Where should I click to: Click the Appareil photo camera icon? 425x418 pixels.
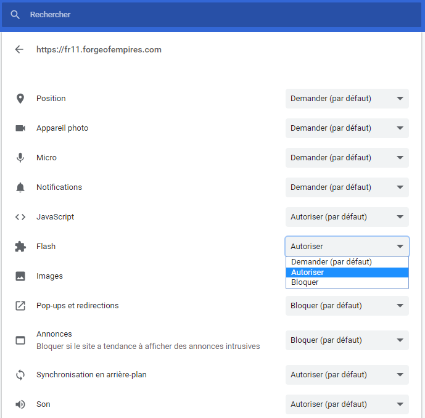coord(20,128)
